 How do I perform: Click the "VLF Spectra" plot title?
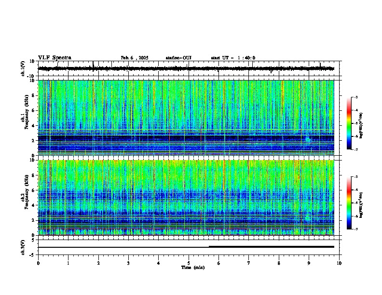click(55, 58)
